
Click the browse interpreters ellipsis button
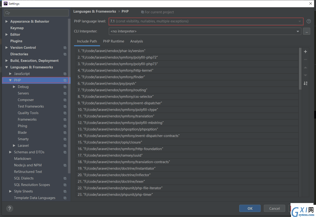pyautogui.click(x=307, y=31)
